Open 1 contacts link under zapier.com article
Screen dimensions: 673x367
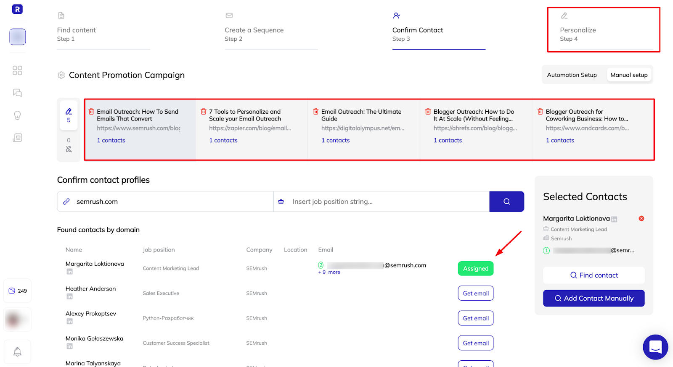point(223,140)
